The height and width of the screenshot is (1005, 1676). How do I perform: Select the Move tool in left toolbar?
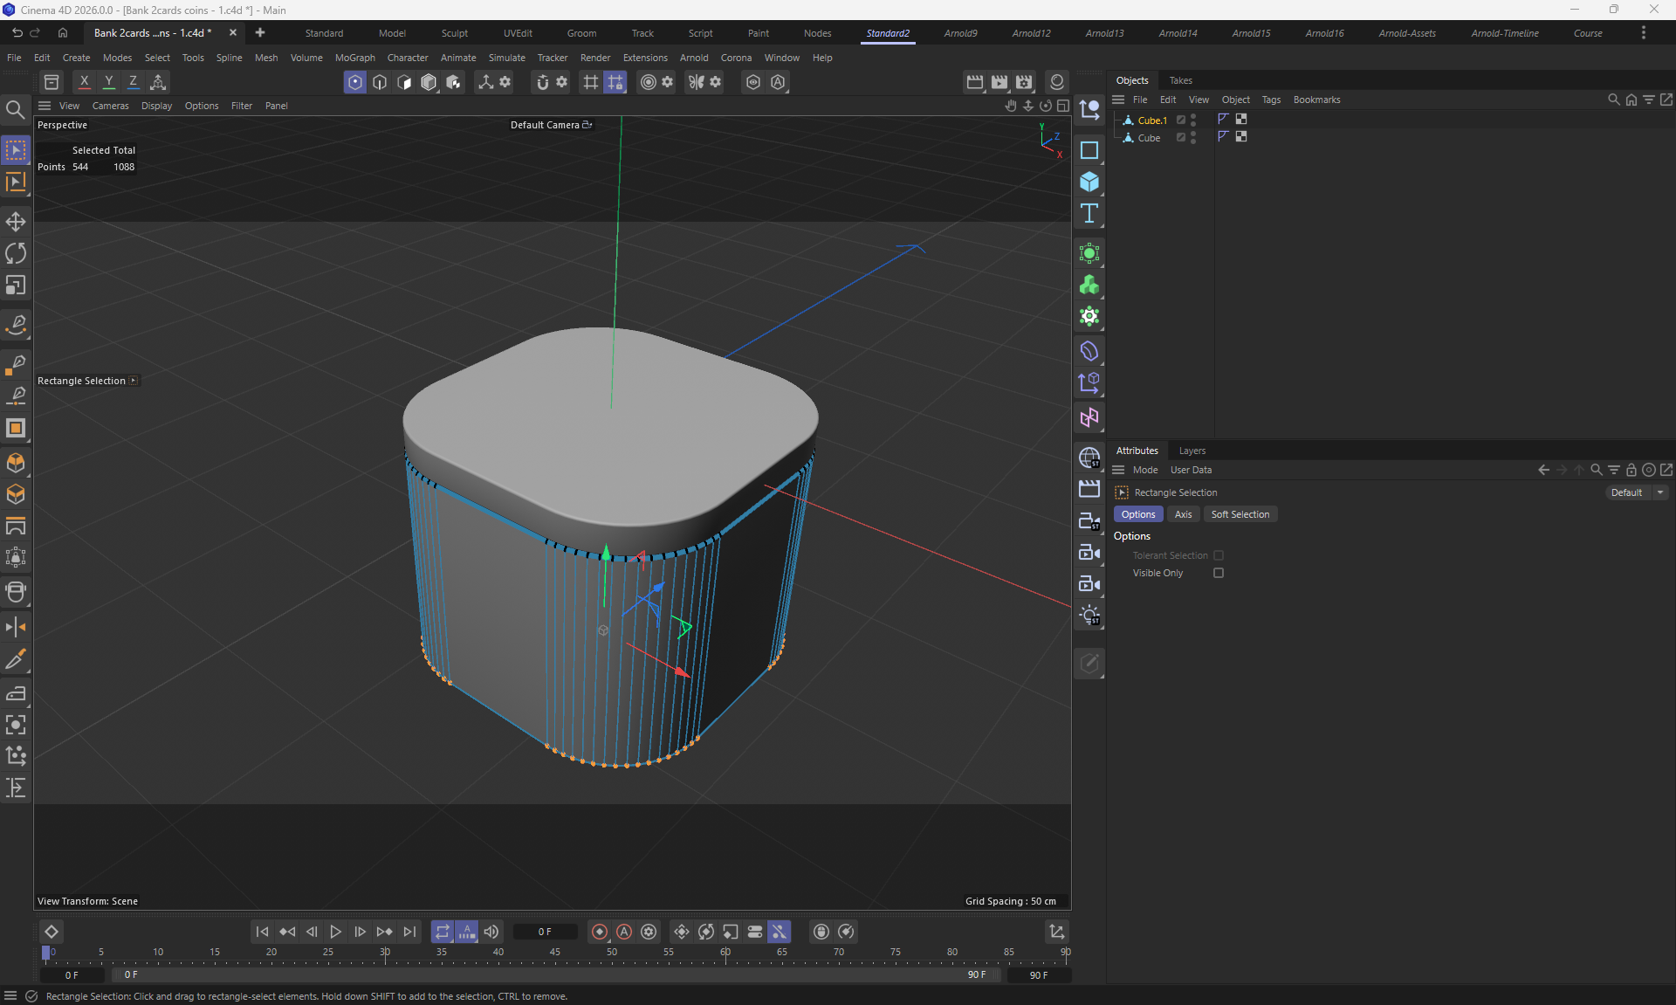(x=16, y=221)
